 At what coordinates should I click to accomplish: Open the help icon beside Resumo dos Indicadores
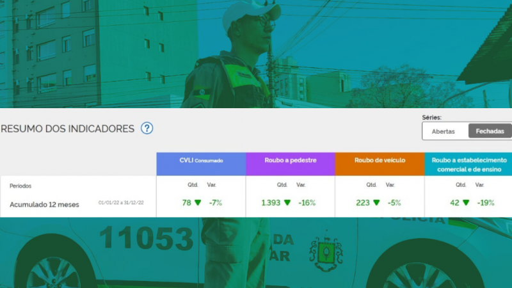pyautogui.click(x=147, y=129)
